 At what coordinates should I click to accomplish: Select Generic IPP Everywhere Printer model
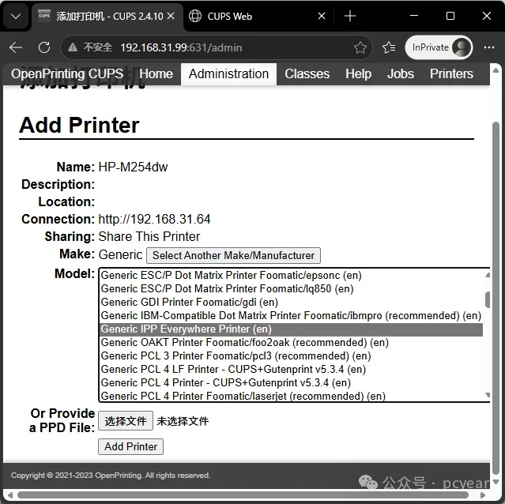tap(291, 329)
